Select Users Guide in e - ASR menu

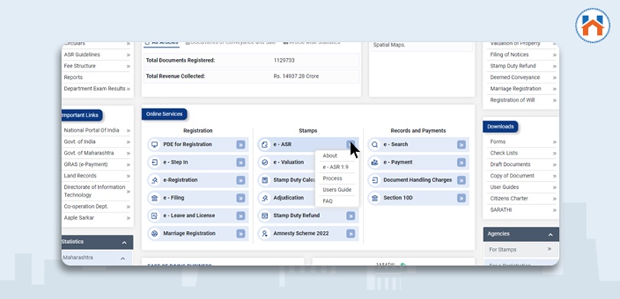337,190
